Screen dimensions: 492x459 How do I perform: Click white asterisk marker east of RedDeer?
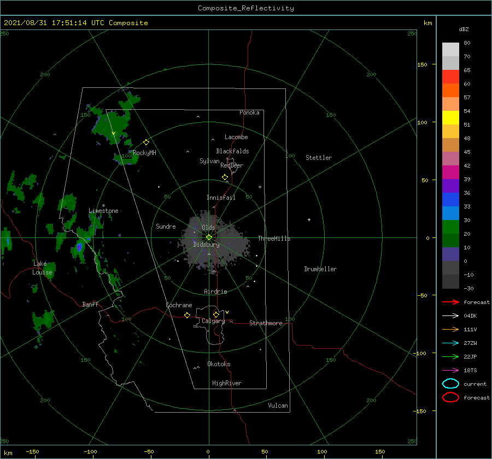[x=260, y=187]
